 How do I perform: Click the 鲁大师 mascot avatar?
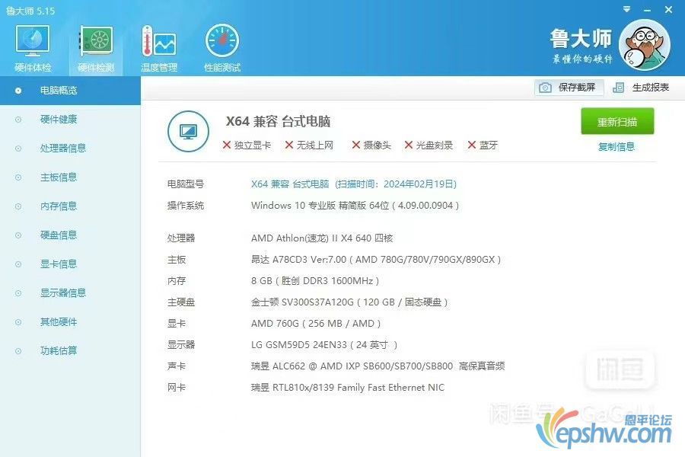point(645,45)
